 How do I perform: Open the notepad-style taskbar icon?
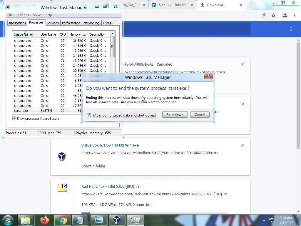coord(79,220)
